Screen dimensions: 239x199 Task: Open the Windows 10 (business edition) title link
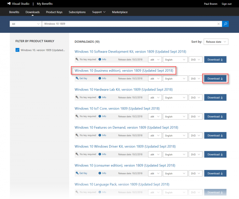point(124,71)
